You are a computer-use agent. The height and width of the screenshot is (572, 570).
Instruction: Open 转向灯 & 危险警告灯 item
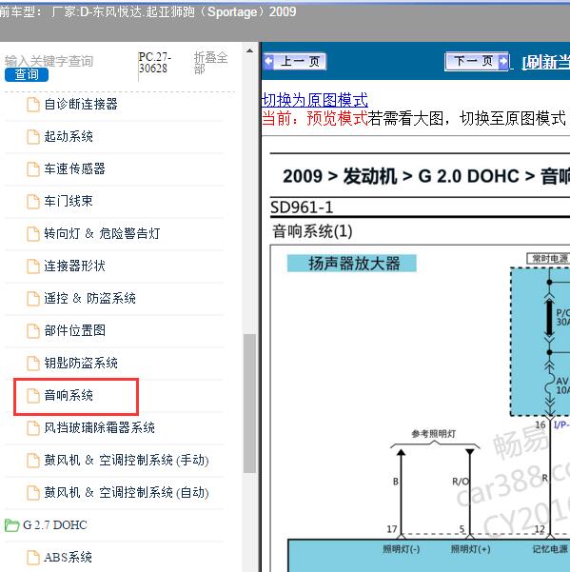tap(102, 233)
